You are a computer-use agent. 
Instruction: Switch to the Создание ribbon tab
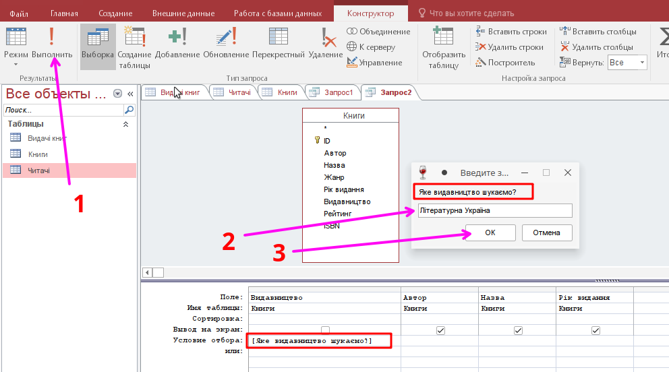tap(115, 13)
